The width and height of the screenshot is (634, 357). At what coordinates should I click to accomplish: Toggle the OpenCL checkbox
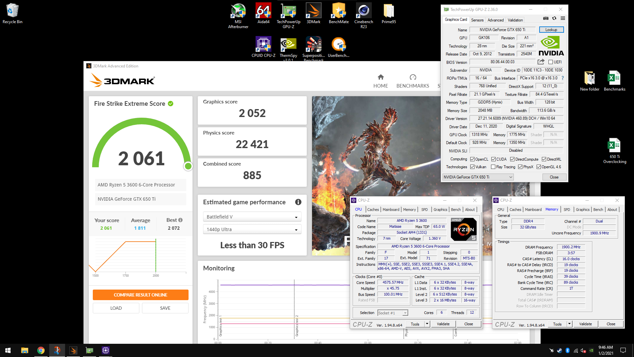click(x=472, y=159)
